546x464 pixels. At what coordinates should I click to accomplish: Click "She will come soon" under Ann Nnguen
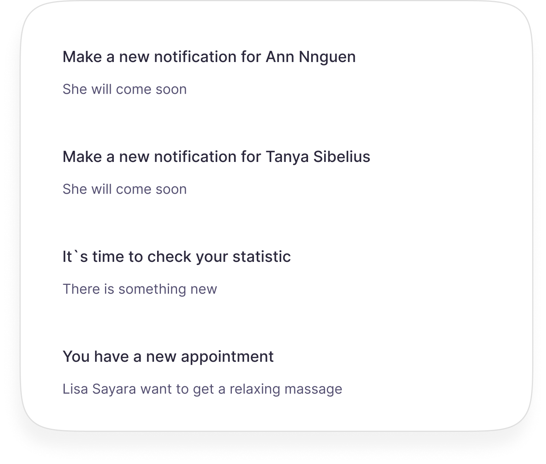pos(125,89)
